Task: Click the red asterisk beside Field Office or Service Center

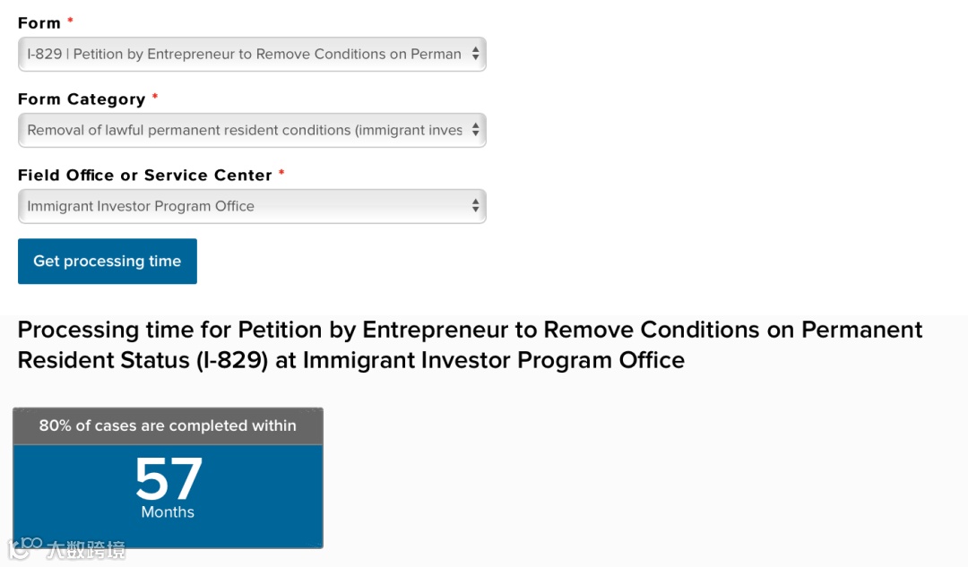Action: coord(281,174)
